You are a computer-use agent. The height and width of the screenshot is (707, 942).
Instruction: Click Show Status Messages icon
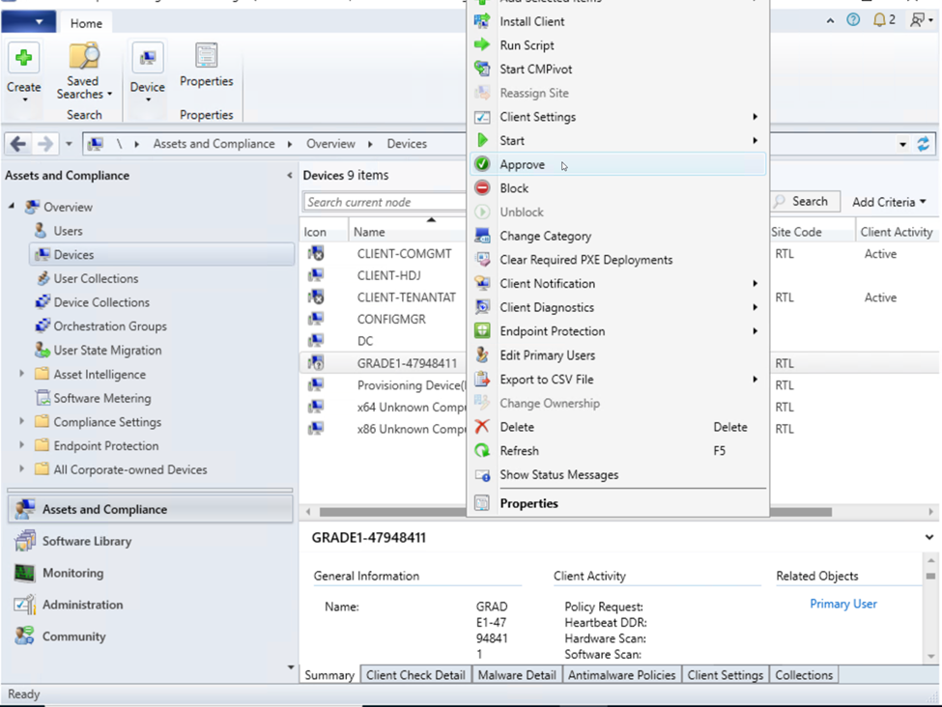(x=482, y=474)
